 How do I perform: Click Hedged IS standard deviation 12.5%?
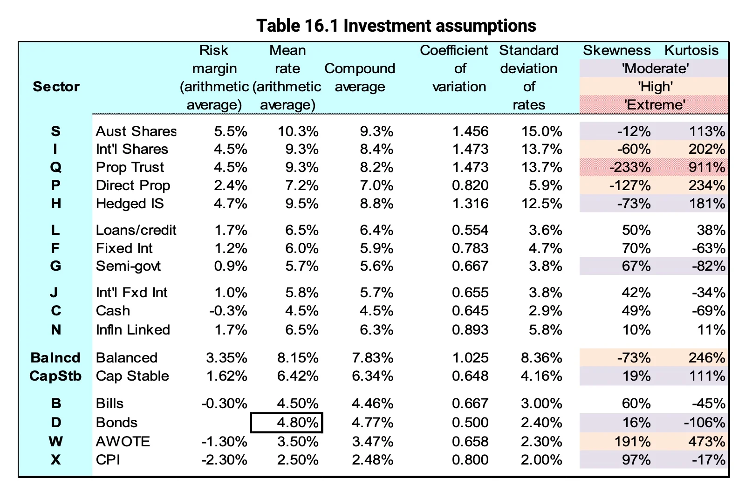coord(541,204)
